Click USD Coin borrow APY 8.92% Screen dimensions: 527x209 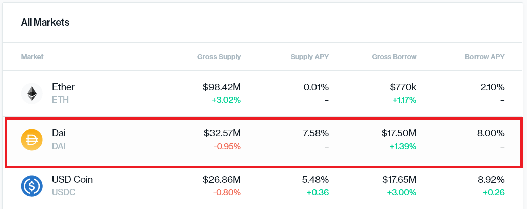click(x=491, y=180)
